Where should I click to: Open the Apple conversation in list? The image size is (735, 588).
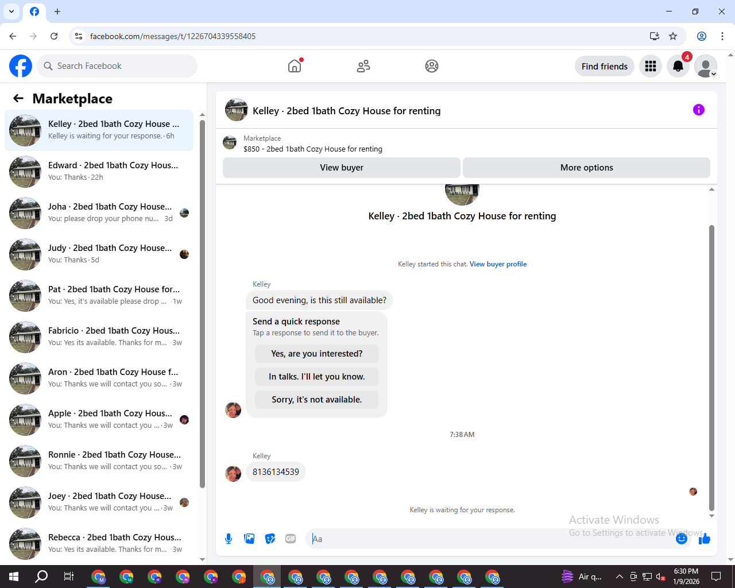[99, 420]
